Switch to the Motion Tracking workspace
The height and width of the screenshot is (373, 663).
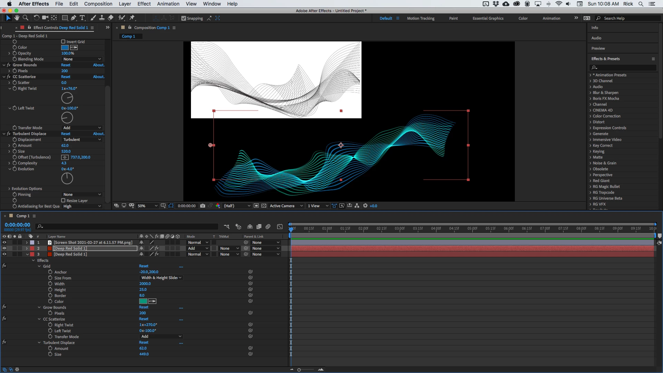coord(420,18)
